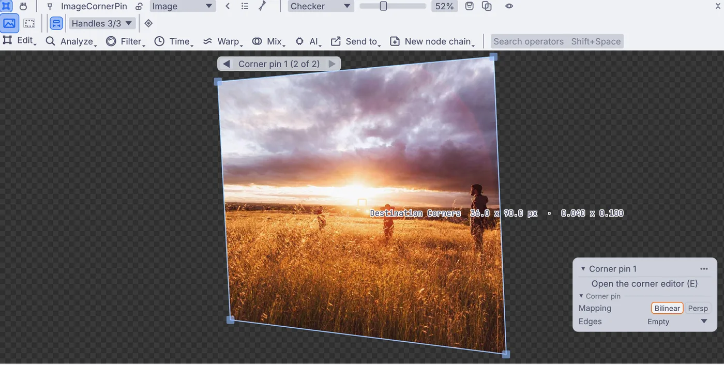Switch to the dashed-rectangle region view mode
Screen dimensions: 724x365
(x=29, y=23)
